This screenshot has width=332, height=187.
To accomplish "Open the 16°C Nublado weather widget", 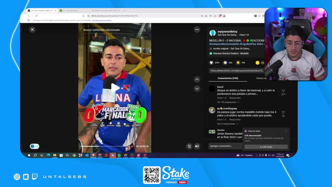I will (244, 155).
